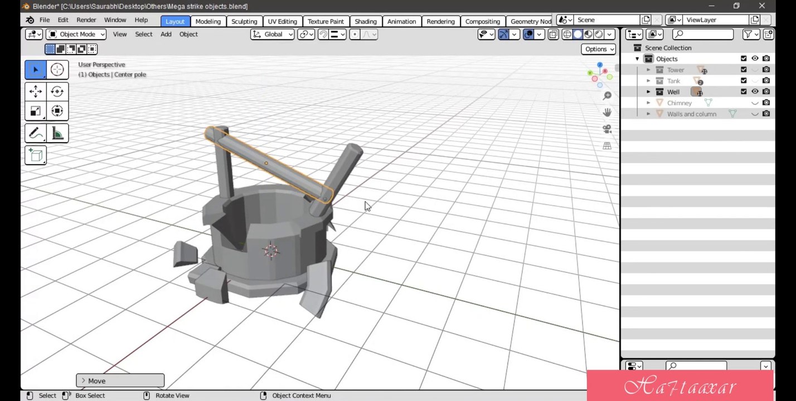Activate the Rotate tool
The image size is (796, 401).
(x=57, y=91)
